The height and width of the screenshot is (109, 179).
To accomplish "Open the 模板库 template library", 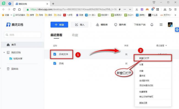I will pyautogui.click(x=102, y=25).
